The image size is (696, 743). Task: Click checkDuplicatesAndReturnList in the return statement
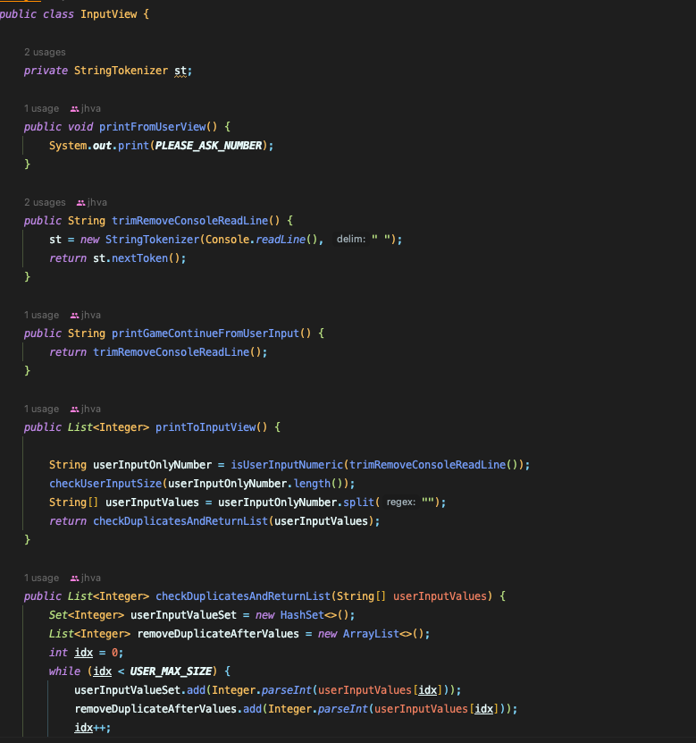point(180,521)
